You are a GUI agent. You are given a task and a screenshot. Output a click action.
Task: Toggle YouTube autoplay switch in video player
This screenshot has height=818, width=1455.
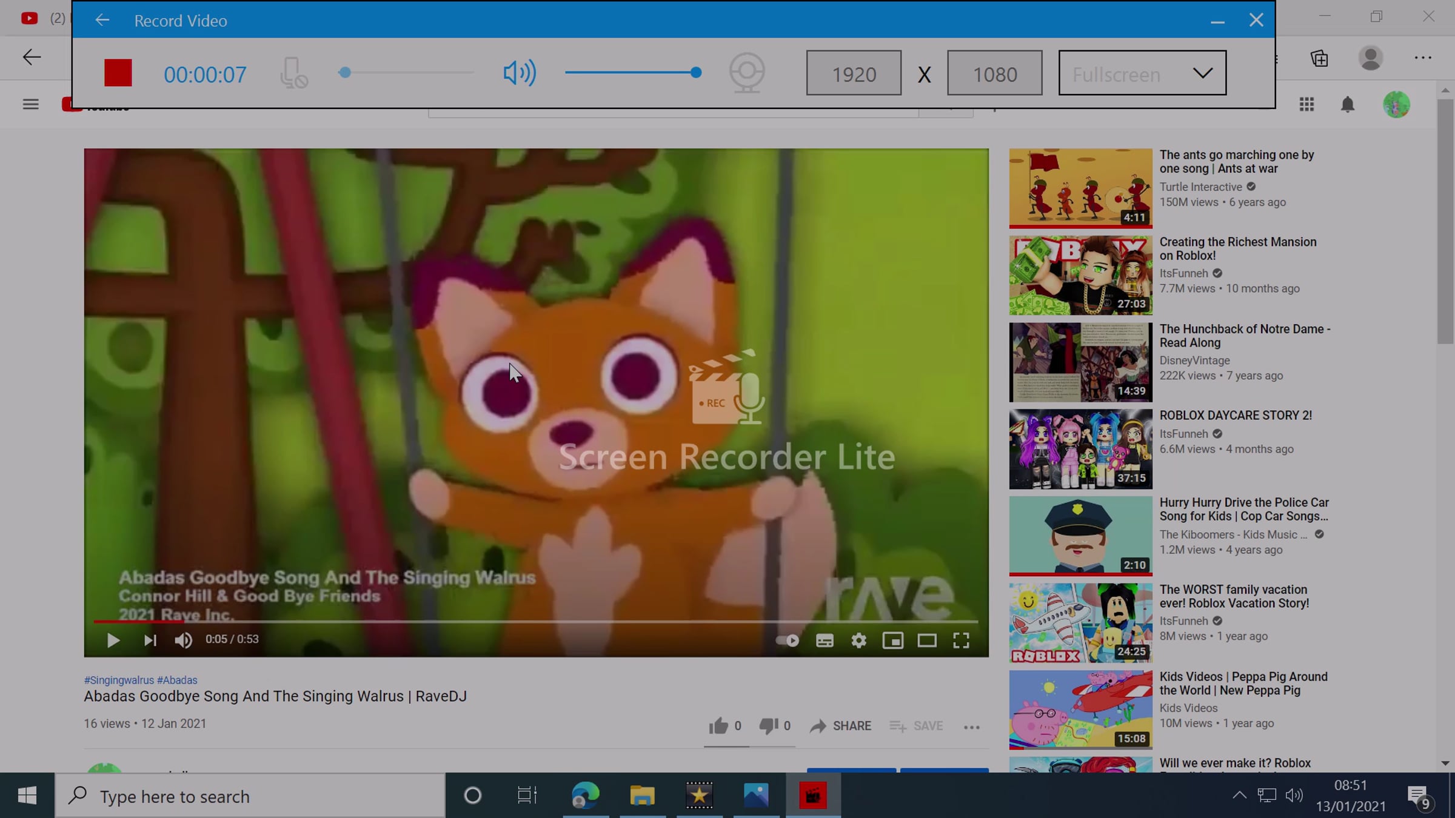point(788,640)
